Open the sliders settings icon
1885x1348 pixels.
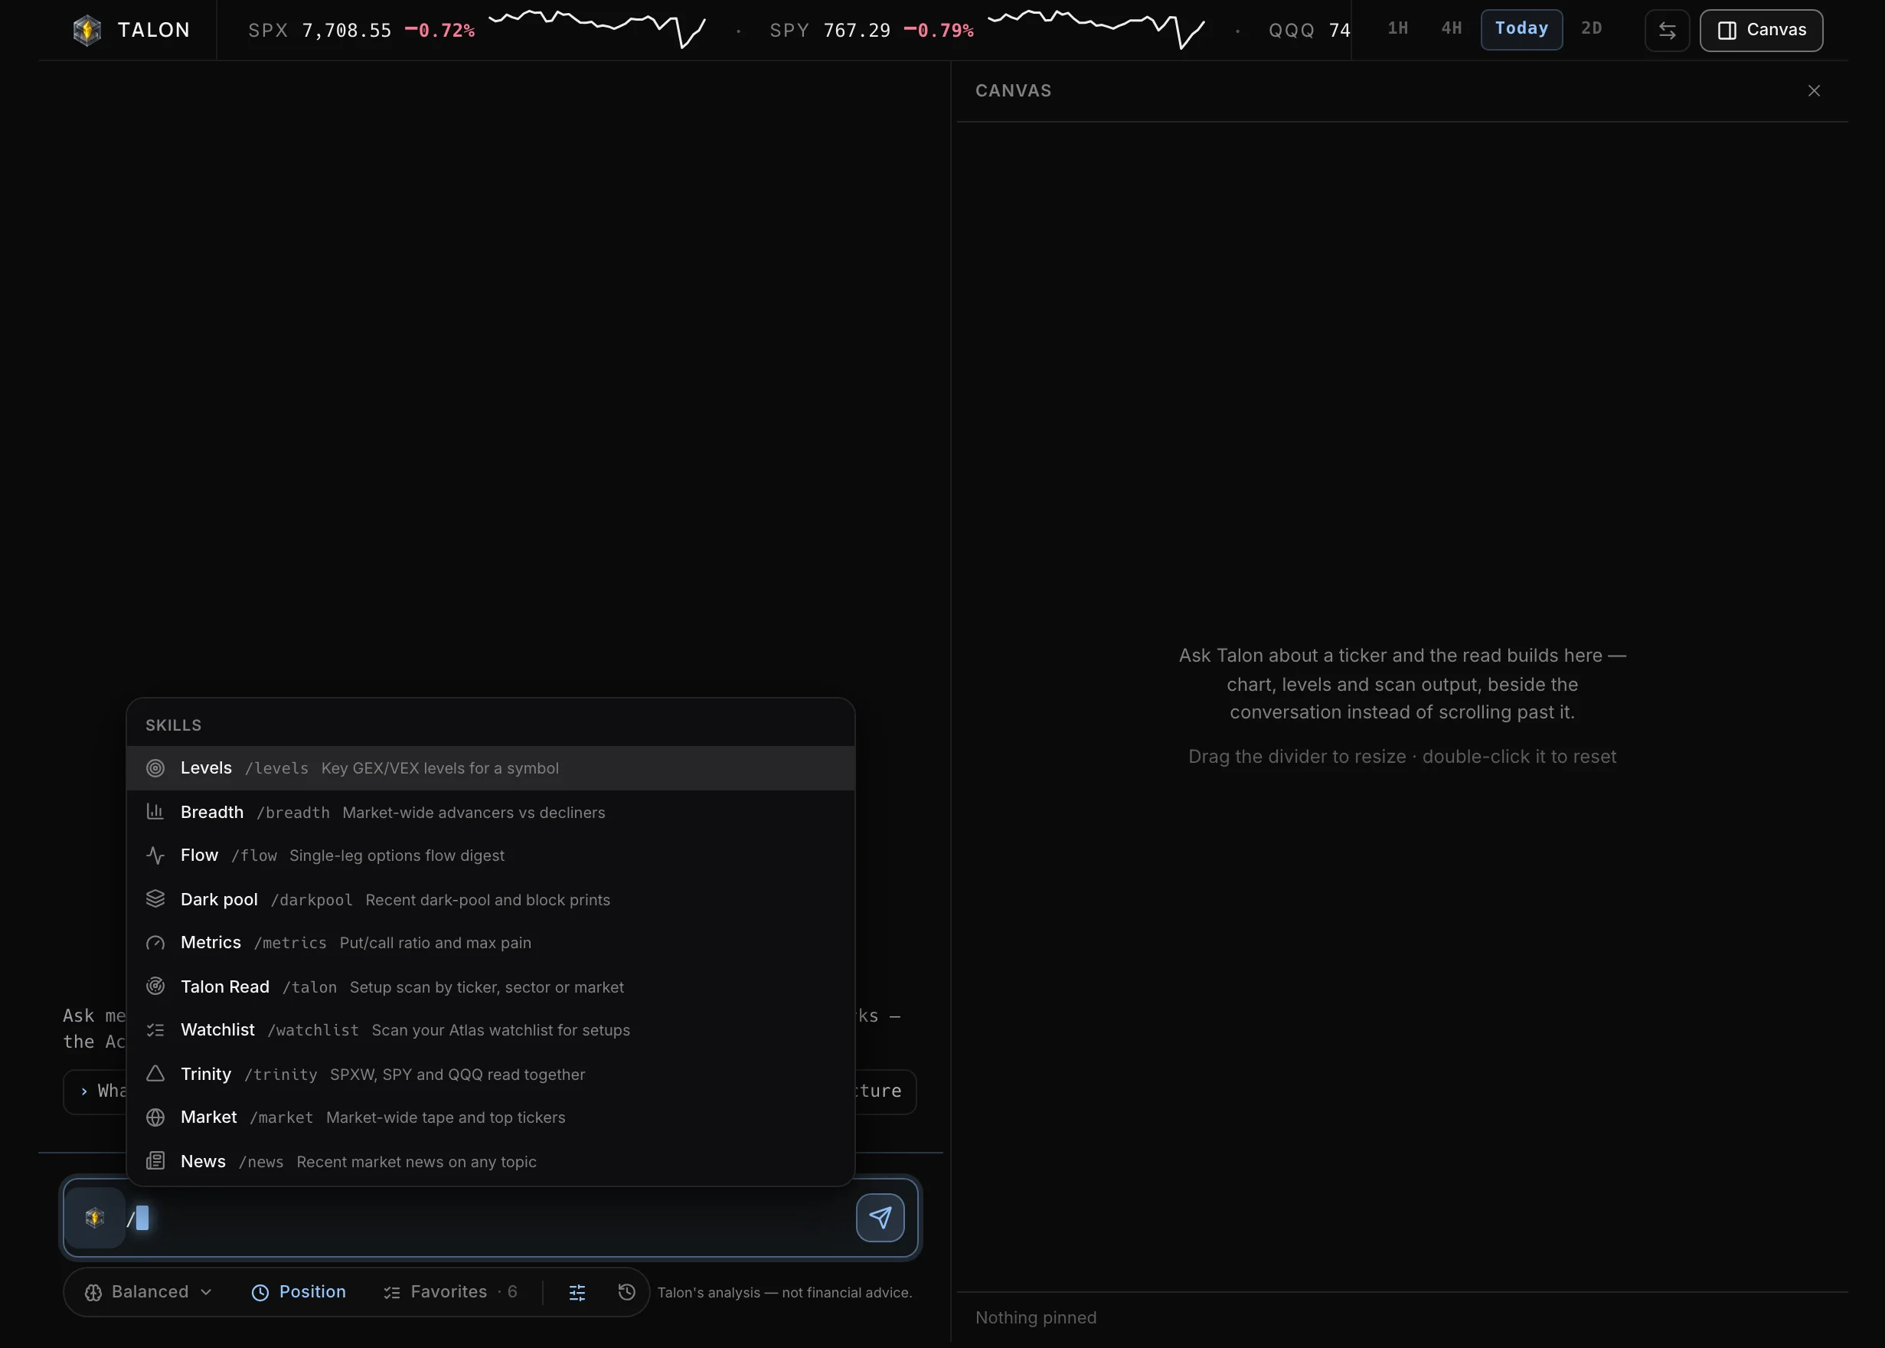coord(577,1292)
